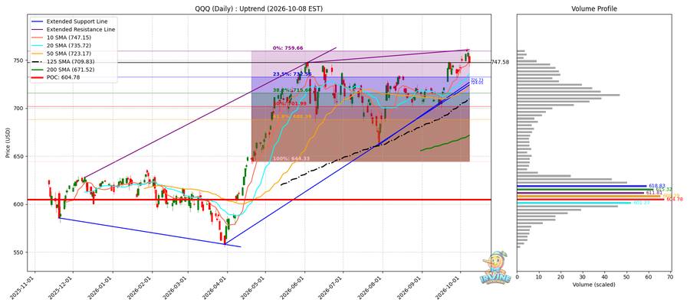Click the blue line sample beside Extended Support Line
690x306 pixels.
37,21
